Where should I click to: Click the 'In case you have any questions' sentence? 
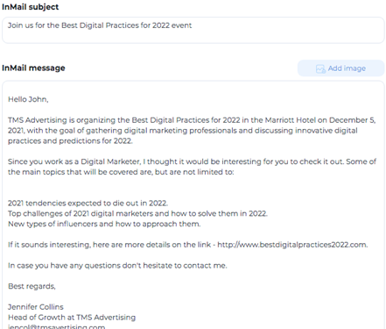(x=117, y=265)
